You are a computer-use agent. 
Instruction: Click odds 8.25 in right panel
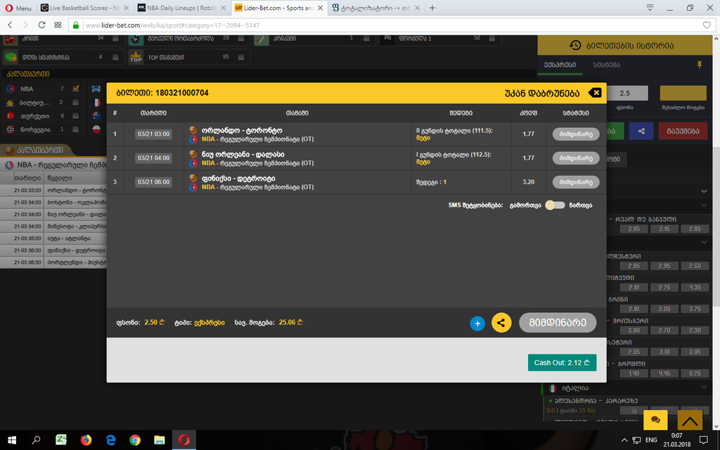pyautogui.click(x=695, y=373)
